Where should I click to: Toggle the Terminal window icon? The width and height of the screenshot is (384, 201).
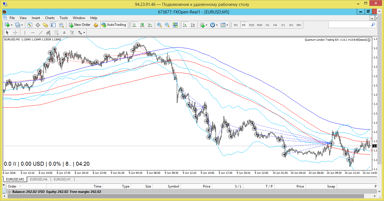53,25
